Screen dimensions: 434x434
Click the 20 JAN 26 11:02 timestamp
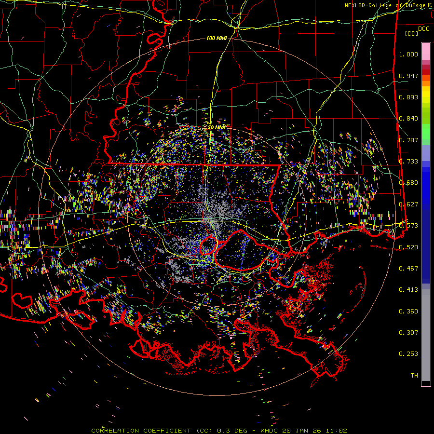[x=314, y=431]
